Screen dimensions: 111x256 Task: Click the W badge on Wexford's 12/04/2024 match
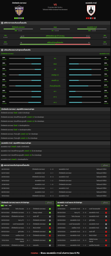(50, 209)
